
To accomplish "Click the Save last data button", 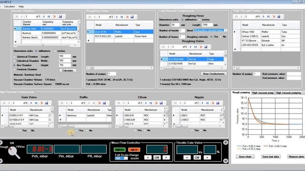I will click(271, 157).
